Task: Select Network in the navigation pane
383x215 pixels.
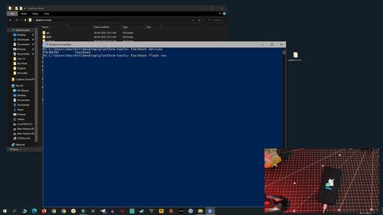Action: point(20,145)
